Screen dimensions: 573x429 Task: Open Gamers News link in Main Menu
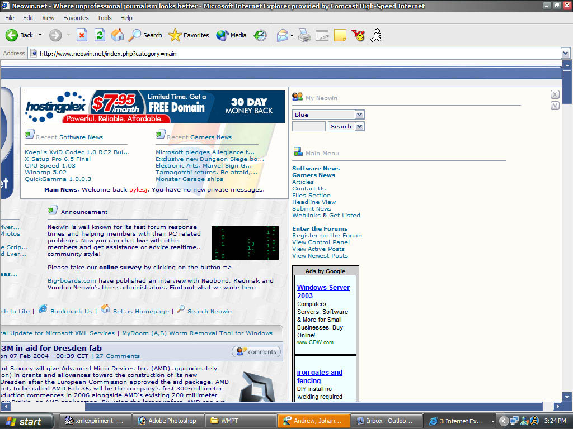pos(313,175)
